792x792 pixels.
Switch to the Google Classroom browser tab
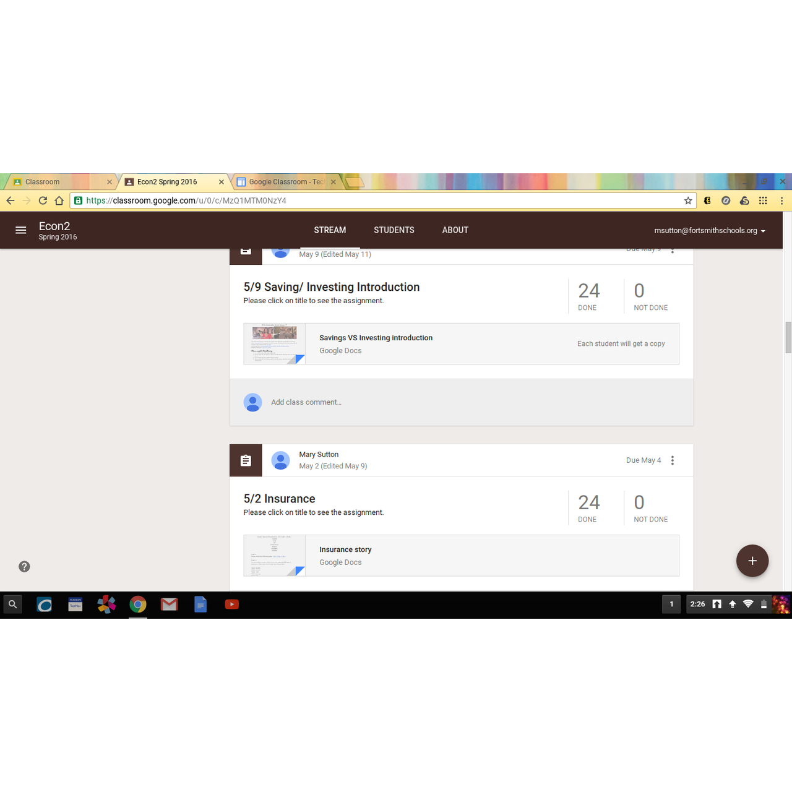286,182
